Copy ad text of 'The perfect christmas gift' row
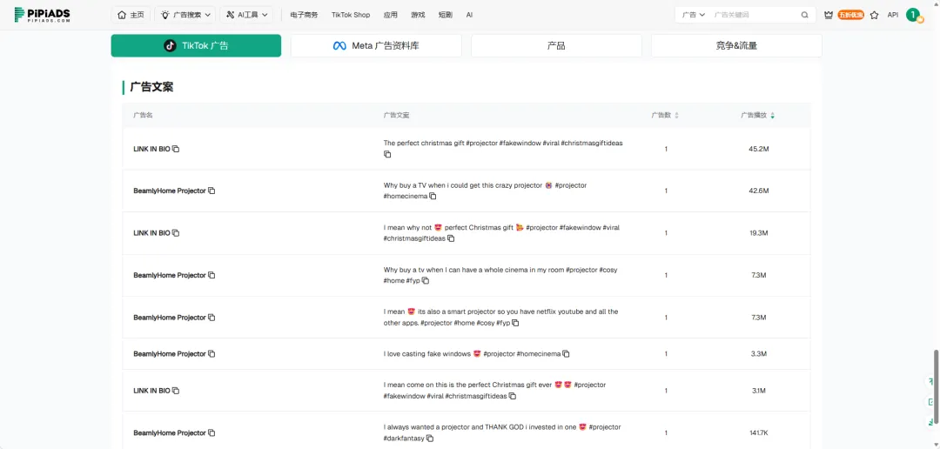The image size is (940, 449). coord(387,154)
